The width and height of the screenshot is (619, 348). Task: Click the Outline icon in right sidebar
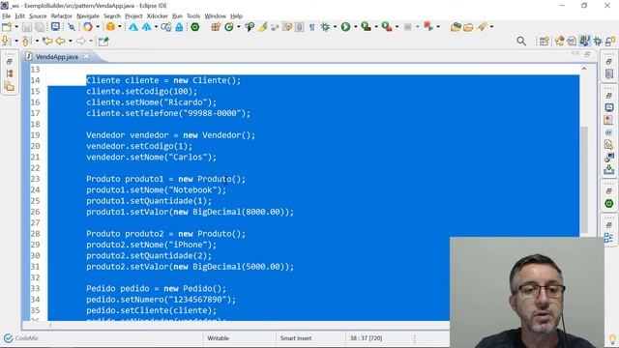click(x=608, y=238)
